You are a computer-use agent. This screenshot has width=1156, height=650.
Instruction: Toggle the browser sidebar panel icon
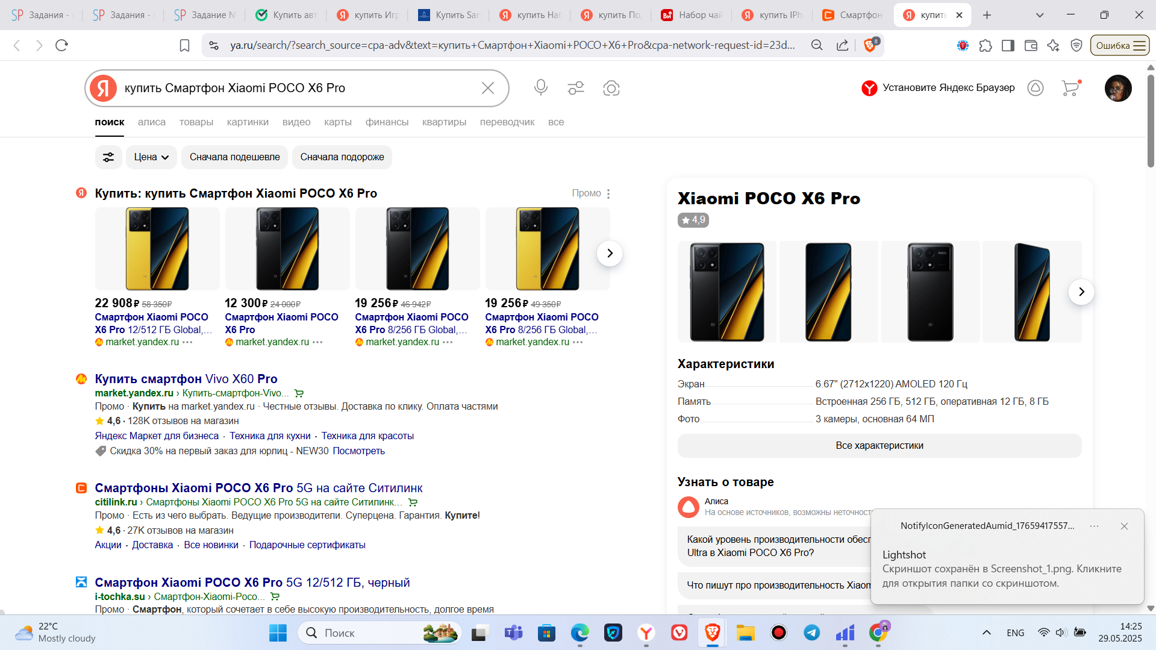coord(1008,45)
